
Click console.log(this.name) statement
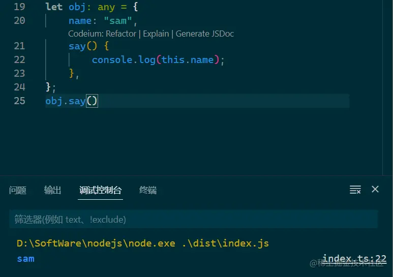click(x=158, y=60)
